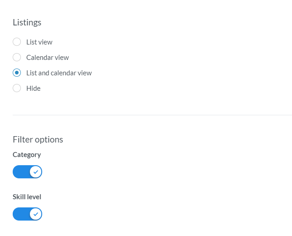Select the Hide listings radio button

tap(17, 88)
